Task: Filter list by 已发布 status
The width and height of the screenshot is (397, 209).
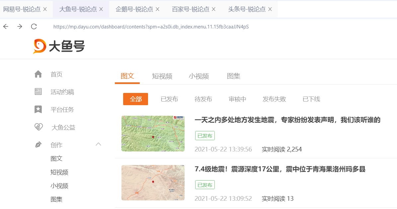Action: coord(169,99)
